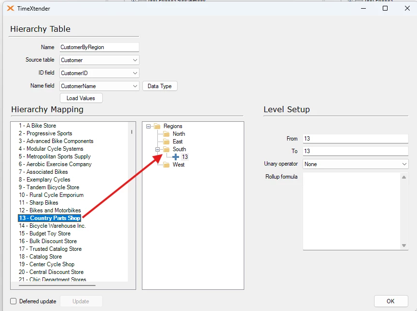Select '18 - Catalog Store'
417x311 pixels.
[41, 256]
